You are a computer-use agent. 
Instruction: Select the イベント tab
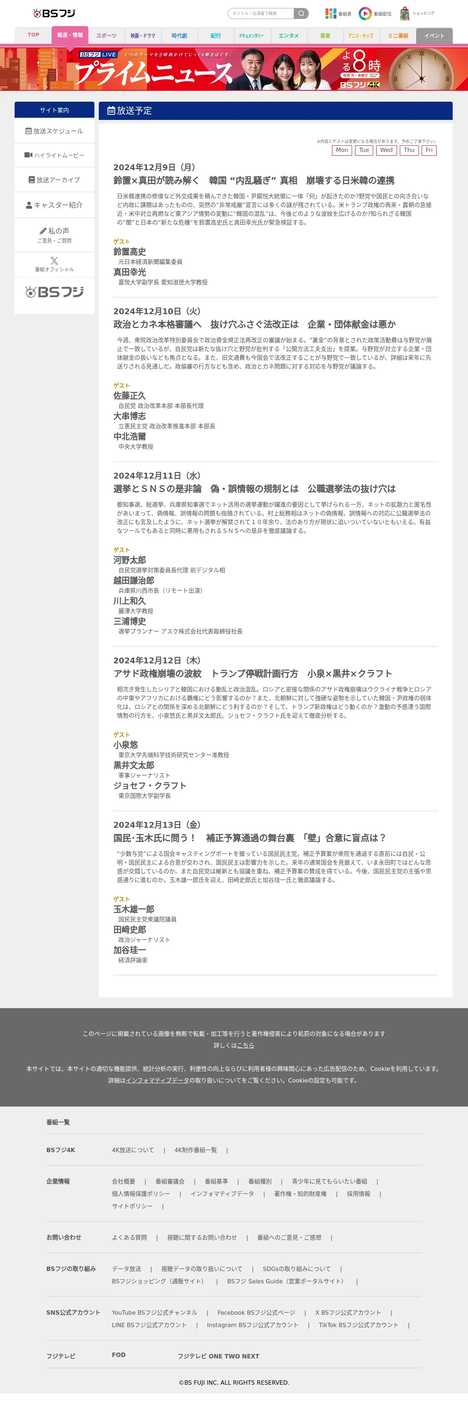click(434, 35)
